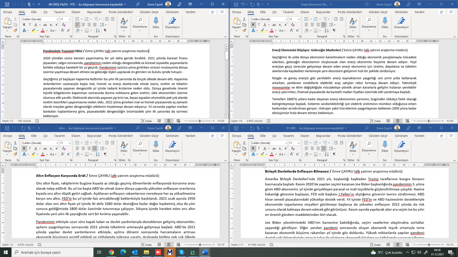Click Sayfa 1/11 in 01 ABD status bar
The height and width of the screenshot is (257, 458).
coord(237,244)
